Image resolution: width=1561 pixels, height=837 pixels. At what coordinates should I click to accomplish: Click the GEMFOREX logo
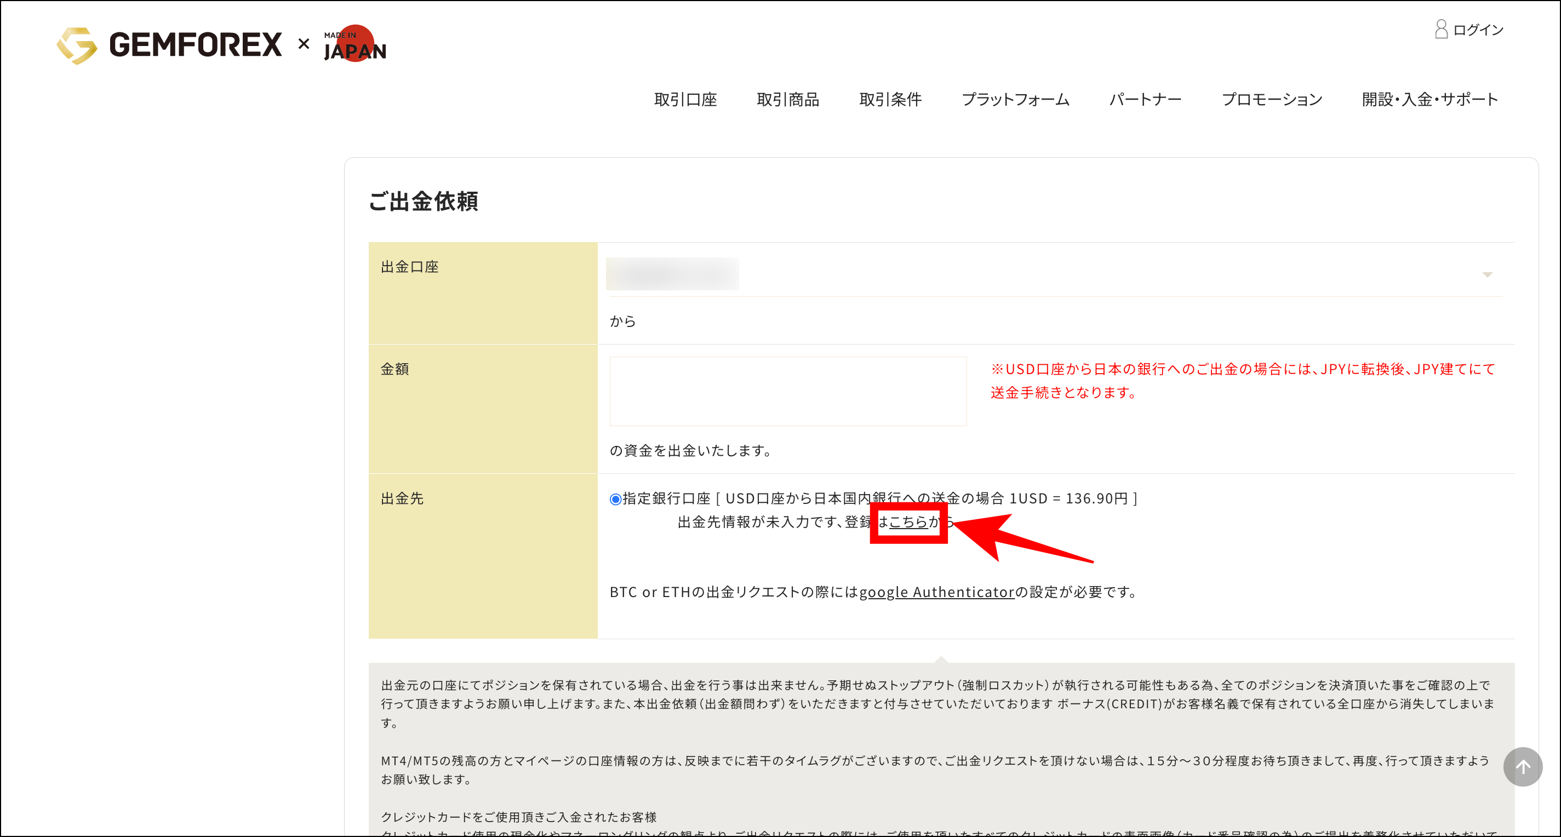(169, 45)
